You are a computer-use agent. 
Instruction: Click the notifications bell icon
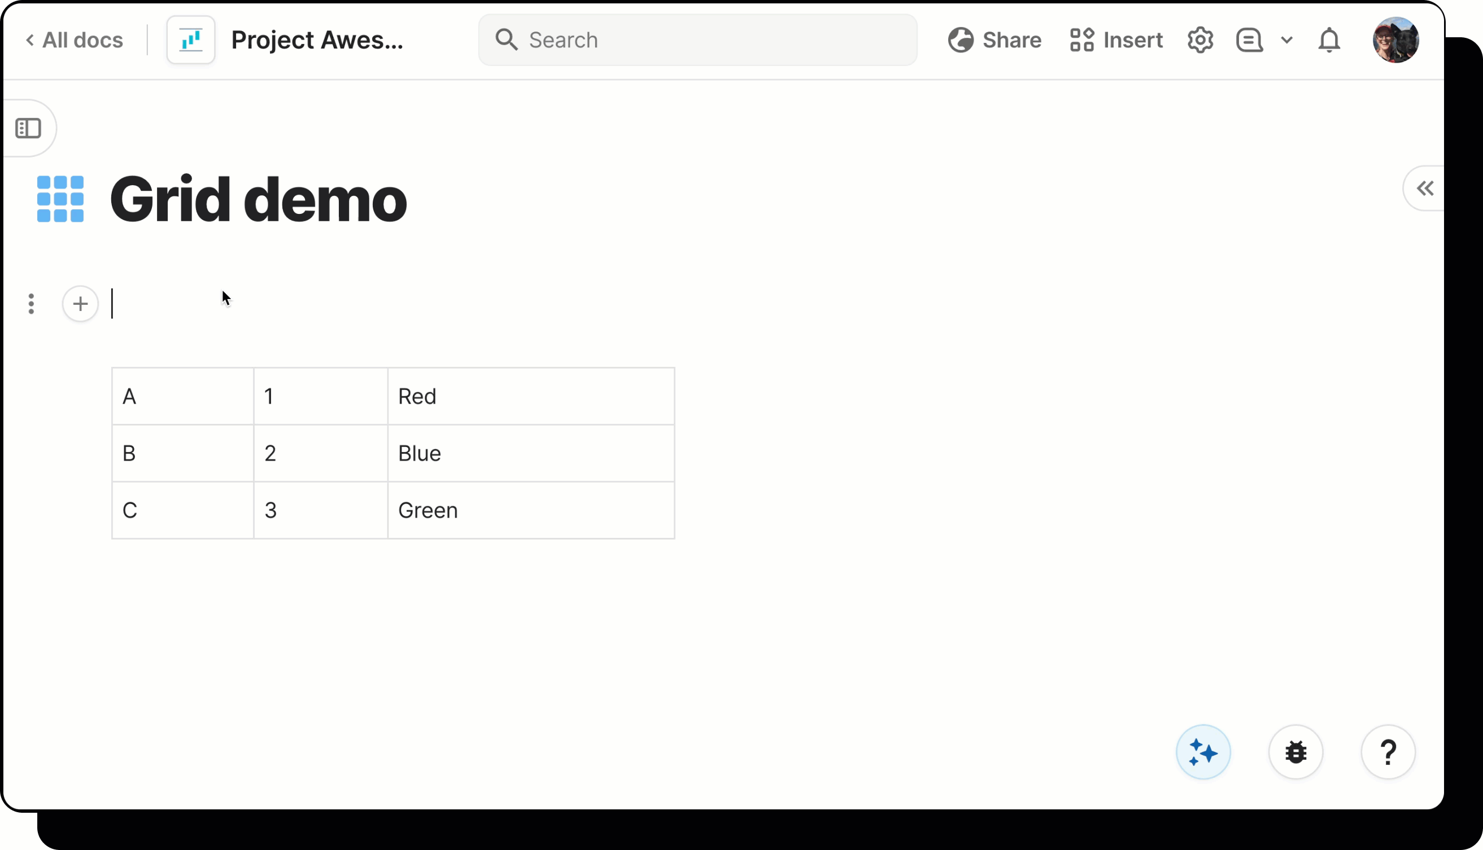pos(1329,40)
